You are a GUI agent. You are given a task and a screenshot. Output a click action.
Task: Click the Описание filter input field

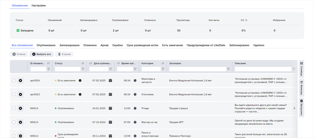(x=263, y=69)
